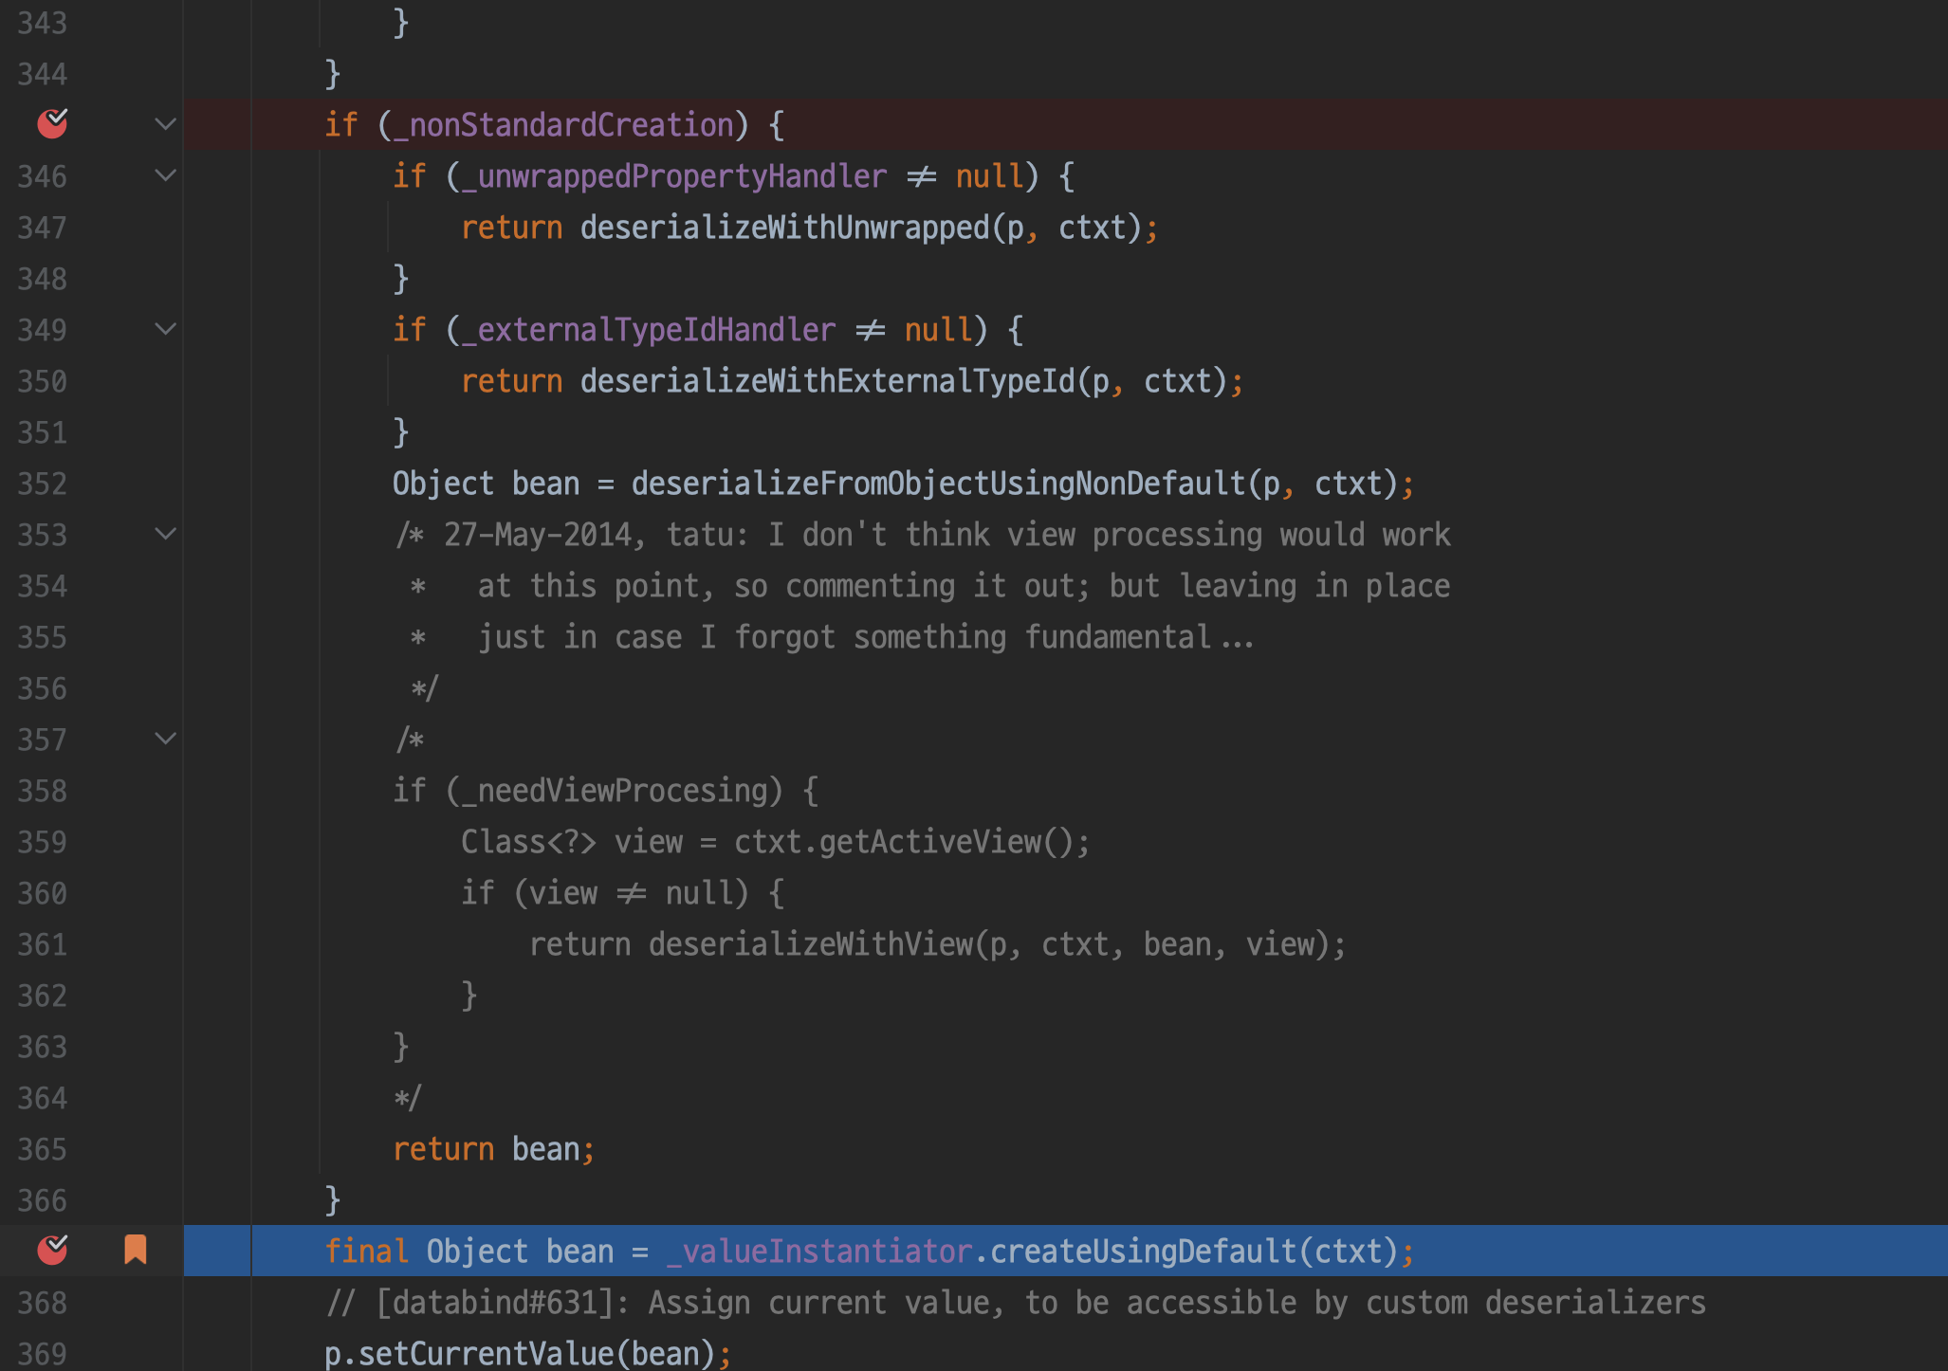Click line number 368 in gutter
The height and width of the screenshot is (1371, 1948).
[x=43, y=1303]
